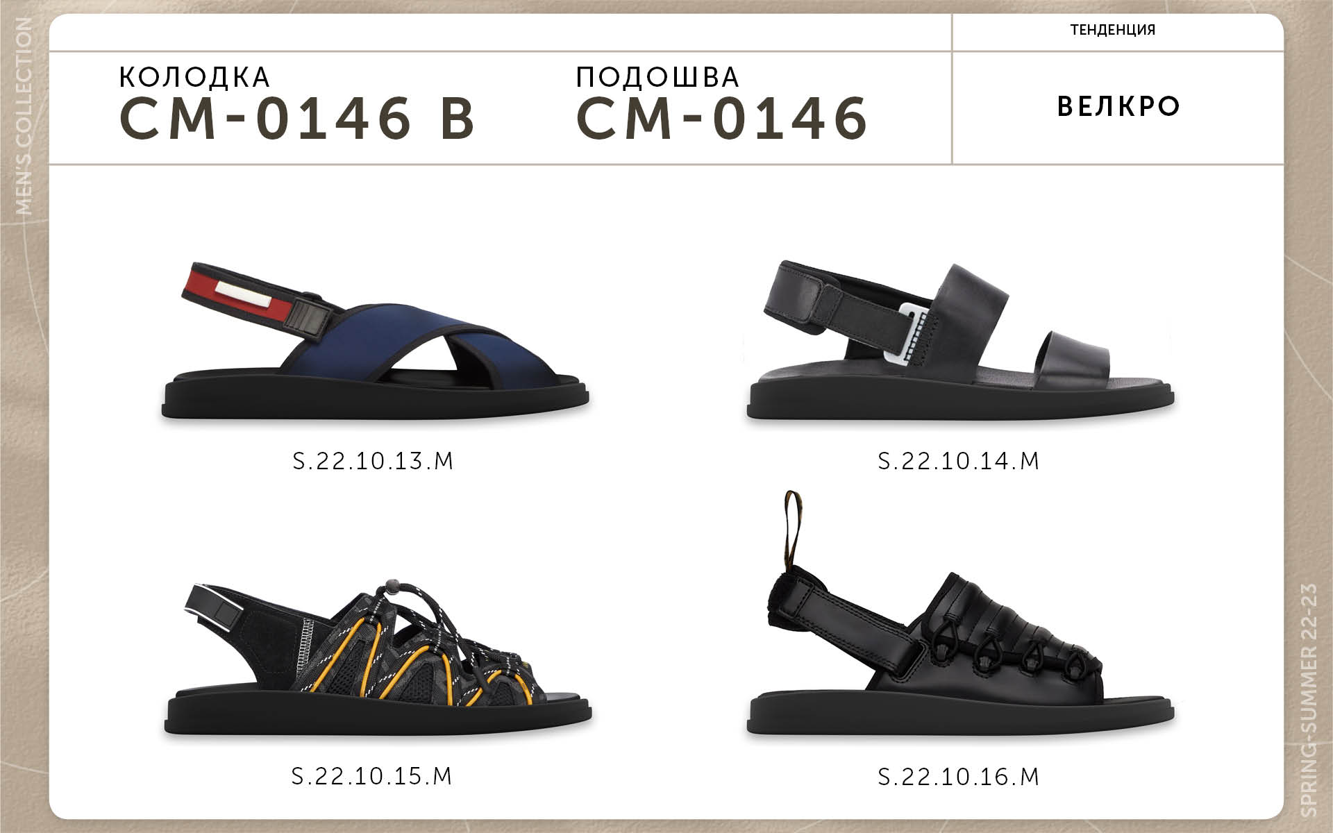Click the ВЕЛКРО trend title
This screenshot has width=1333, height=833.
[x=1118, y=106]
